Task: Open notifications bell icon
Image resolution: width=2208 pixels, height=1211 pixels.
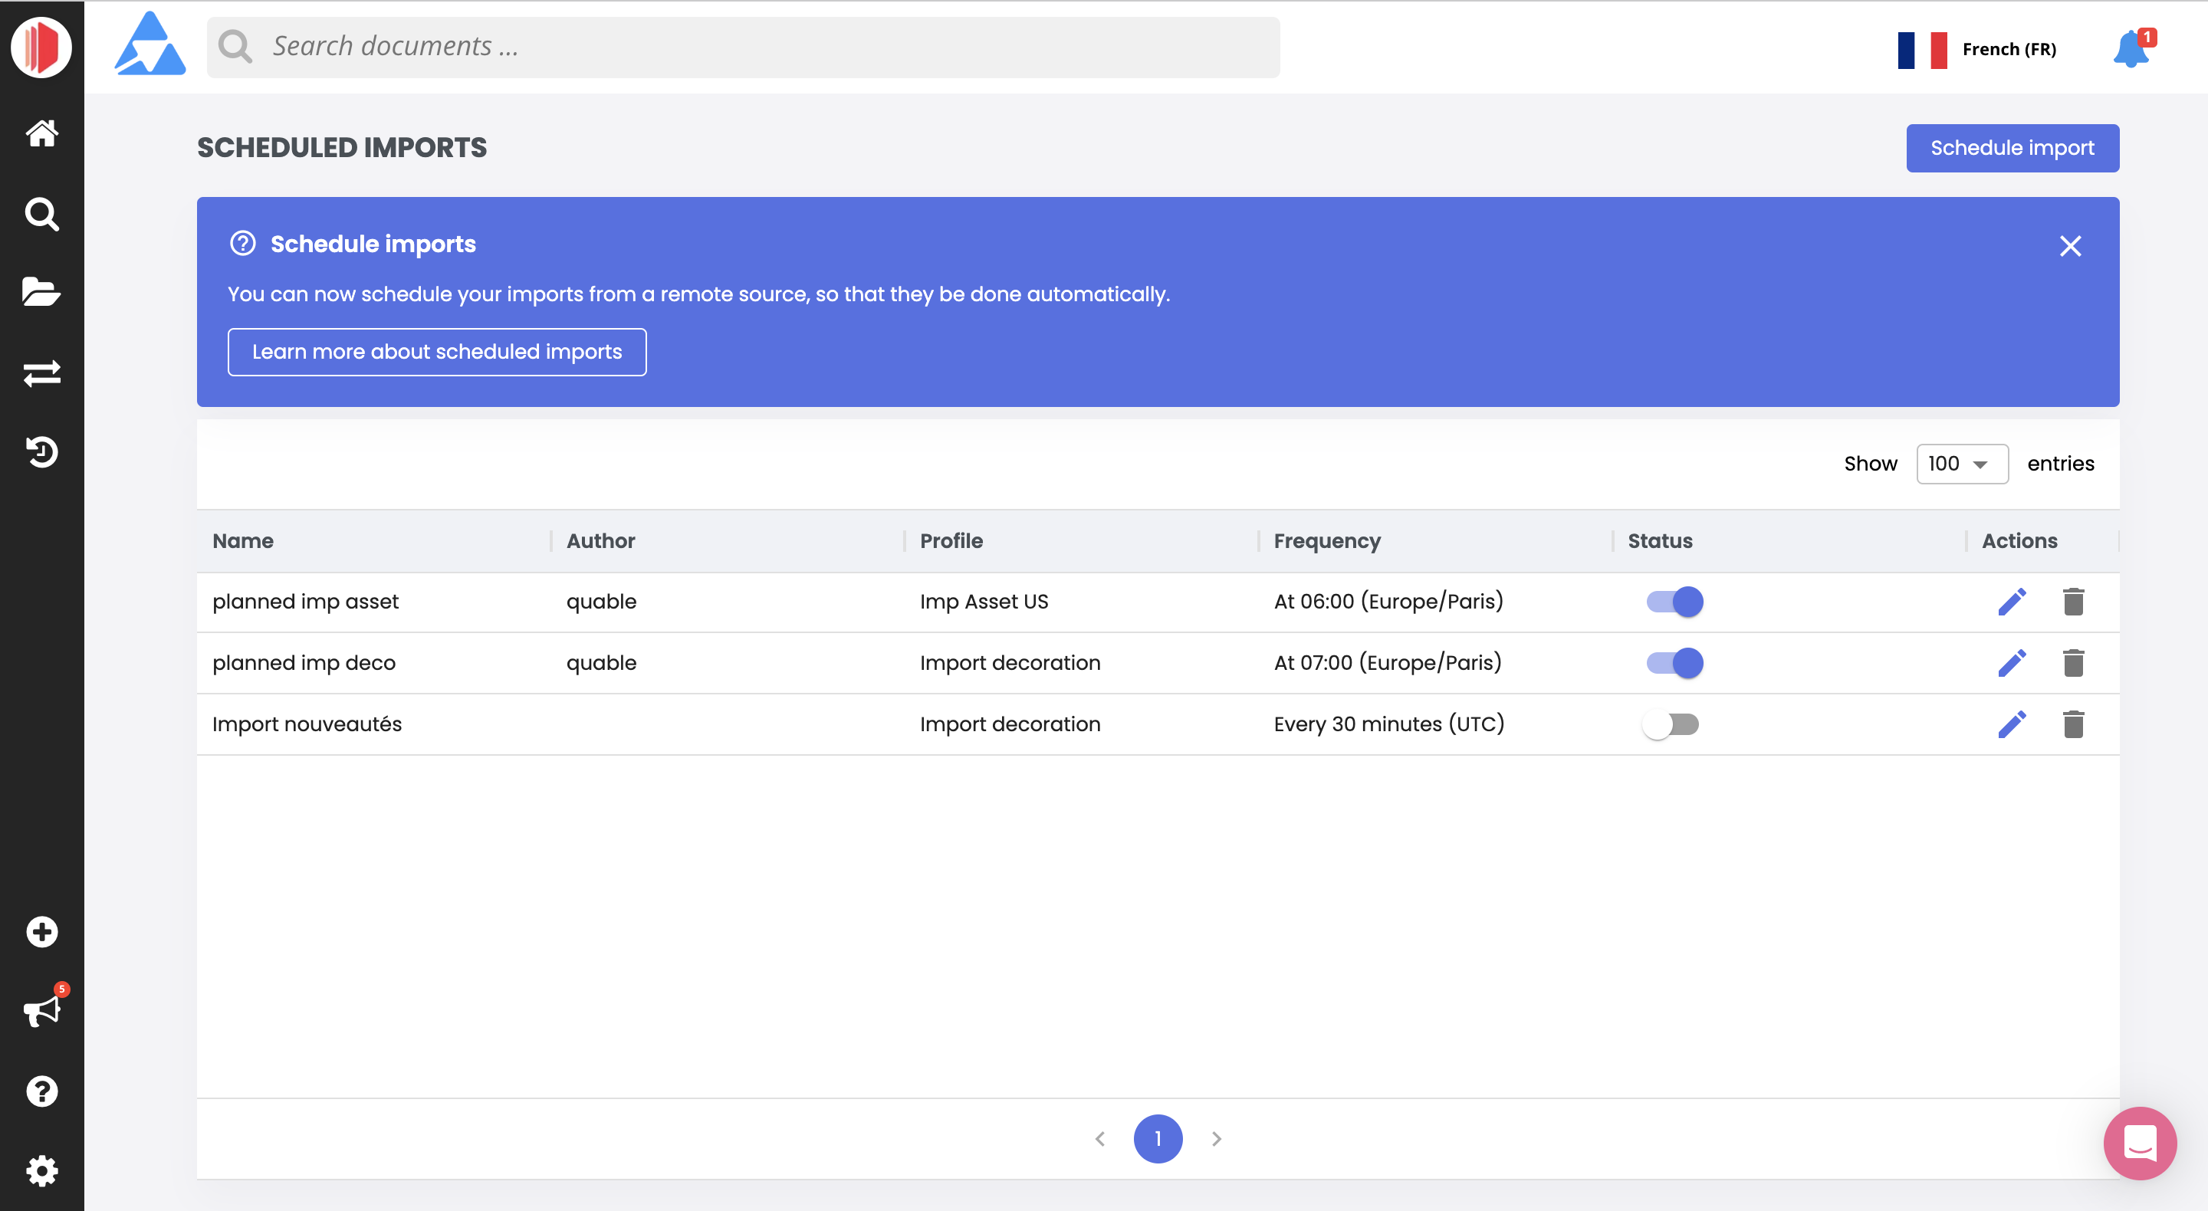Action: [x=2131, y=49]
